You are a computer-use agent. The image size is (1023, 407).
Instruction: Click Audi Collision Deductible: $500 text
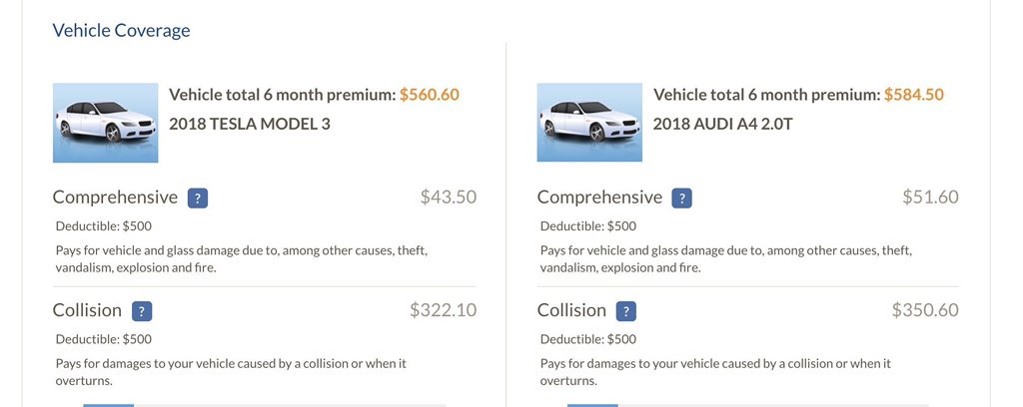[x=587, y=339]
